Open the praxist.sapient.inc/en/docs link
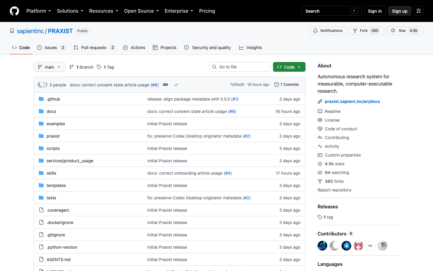433x271 pixels. coord(352,101)
